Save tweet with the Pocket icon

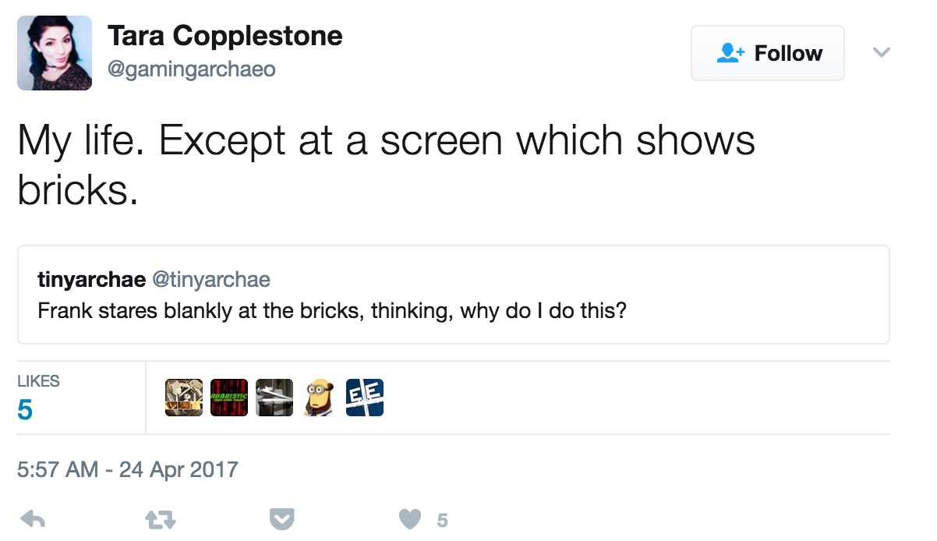[281, 519]
